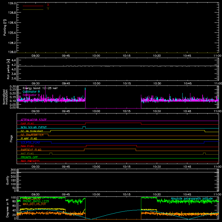Viewport: 222px width, 222px height.
Task: Click the 4.0 tick on Roll period axis
Action: (x=14, y=69)
